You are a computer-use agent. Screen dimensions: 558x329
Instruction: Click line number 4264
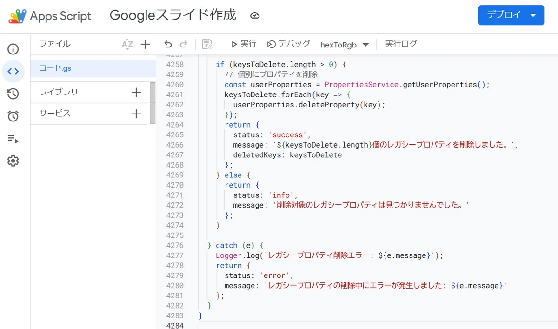pos(175,125)
